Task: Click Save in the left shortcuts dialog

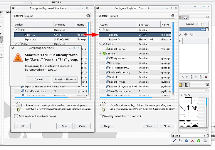Action: pos(64,126)
